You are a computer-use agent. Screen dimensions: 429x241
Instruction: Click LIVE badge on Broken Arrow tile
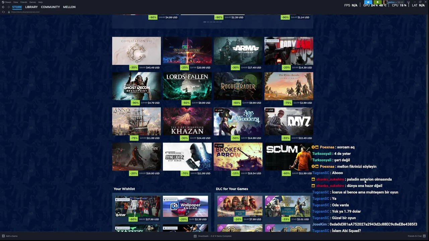pyautogui.click(x=219, y=146)
